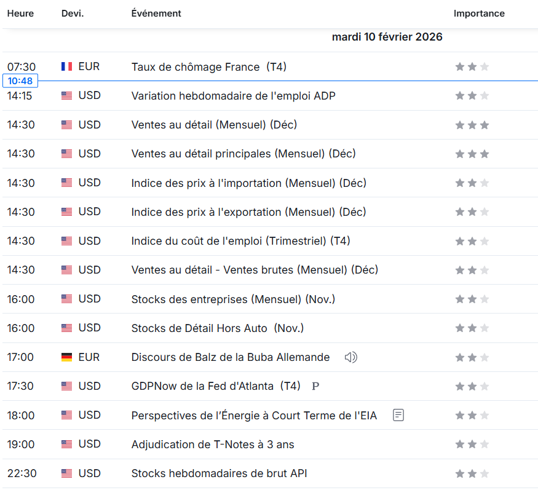This screenshot has height=490, width=538.
Task: Click the 18:00 time cell
Action: tap(20, 416)
